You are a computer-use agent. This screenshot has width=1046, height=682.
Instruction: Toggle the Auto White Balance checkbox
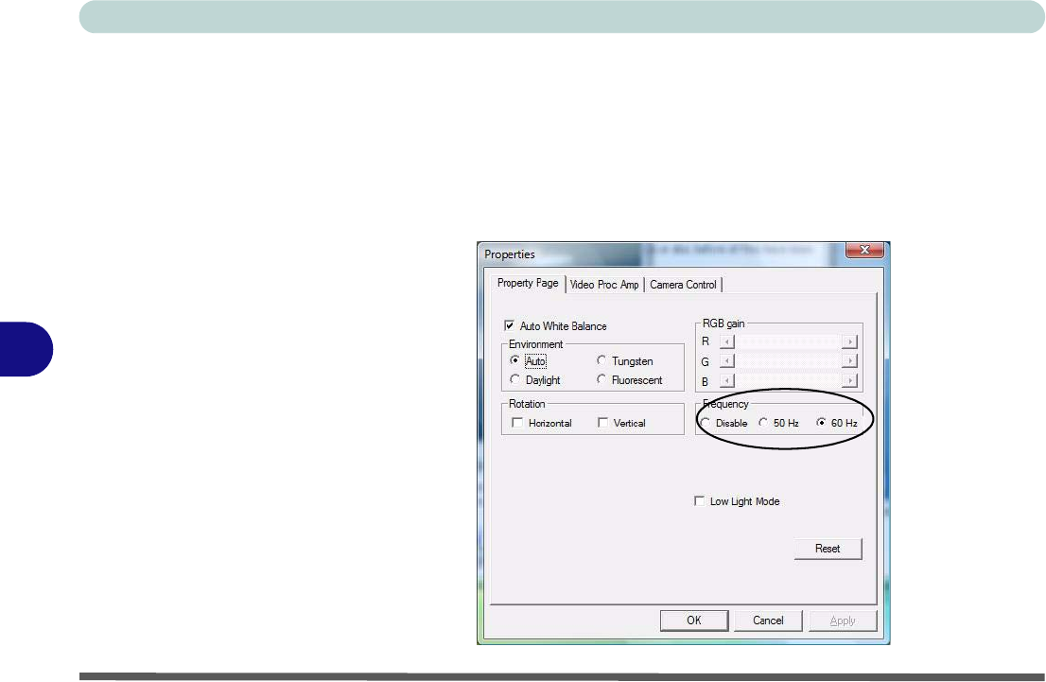pos(510,325)
